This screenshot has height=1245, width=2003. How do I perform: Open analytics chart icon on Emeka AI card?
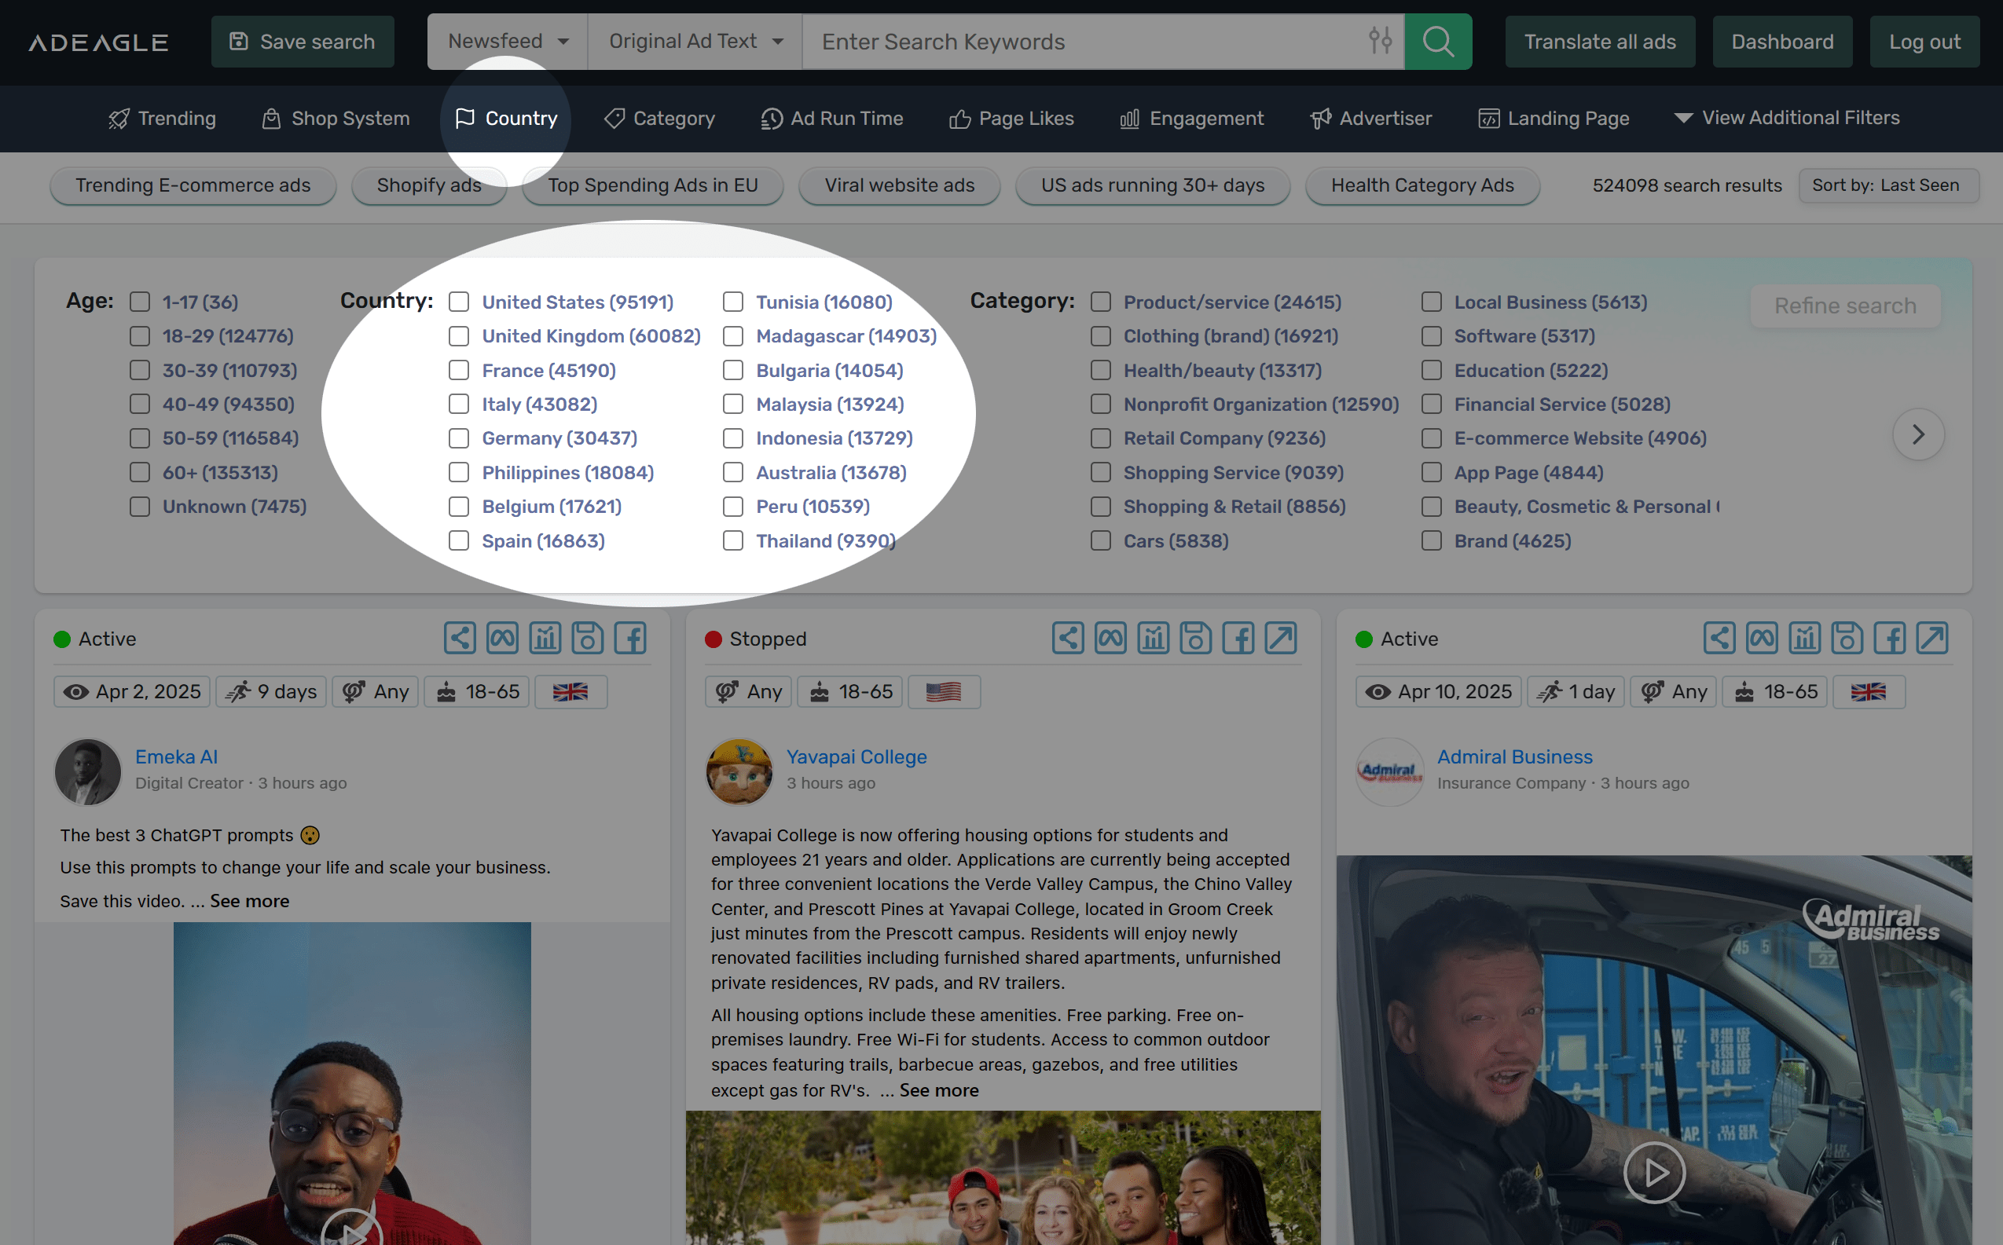545,638
